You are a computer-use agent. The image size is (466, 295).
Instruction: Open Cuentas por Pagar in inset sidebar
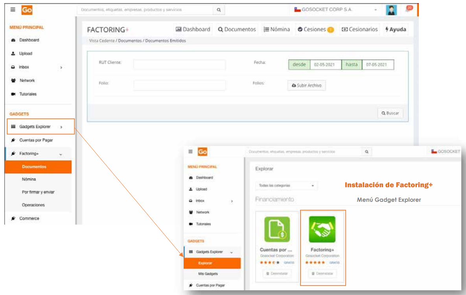tap(210, 285)
